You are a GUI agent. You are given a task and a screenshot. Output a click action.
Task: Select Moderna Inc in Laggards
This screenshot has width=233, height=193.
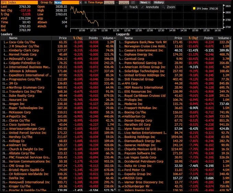pyautogui.click(x=133, y=104)
